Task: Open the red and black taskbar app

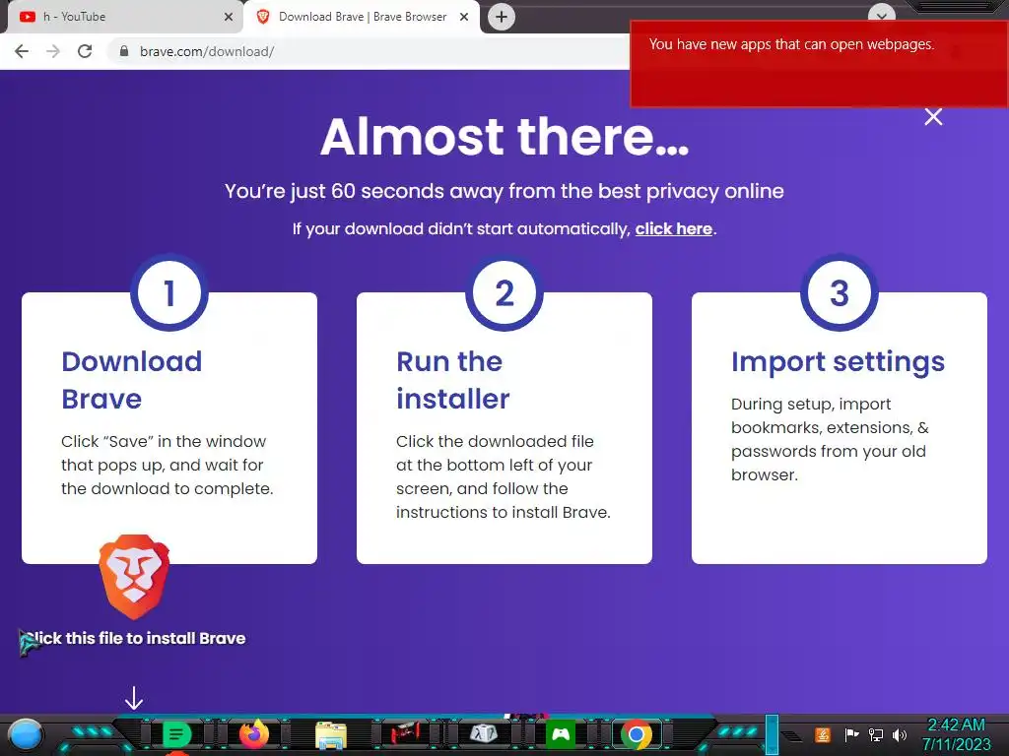Action: click(405, 734)
